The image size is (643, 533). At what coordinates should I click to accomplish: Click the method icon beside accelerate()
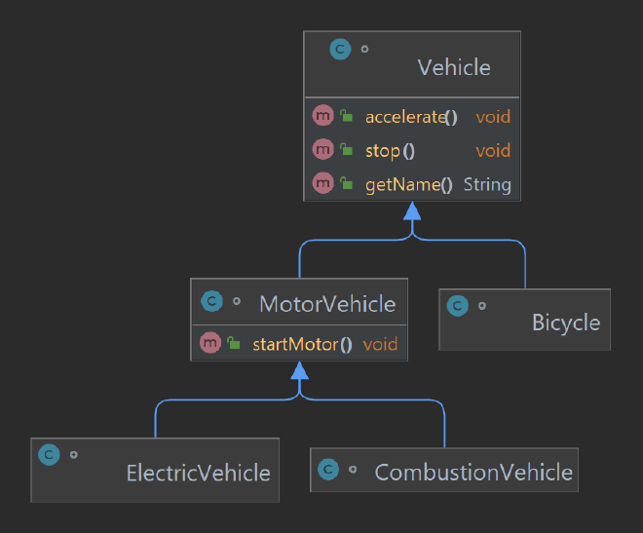(322, 115)
